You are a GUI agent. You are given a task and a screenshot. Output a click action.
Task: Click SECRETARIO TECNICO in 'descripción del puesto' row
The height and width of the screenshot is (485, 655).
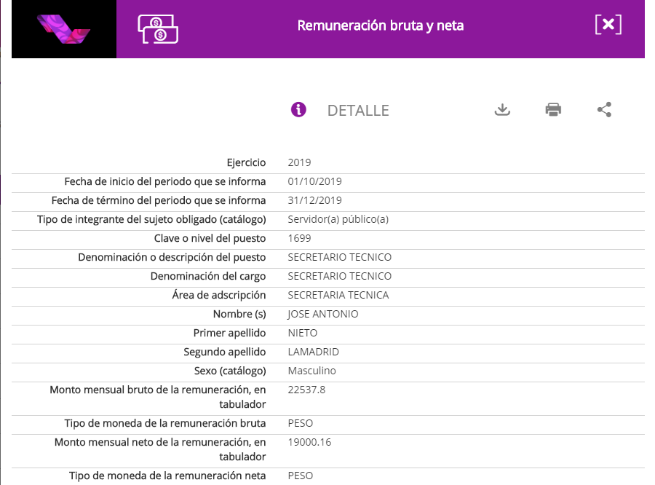[340, 257]
